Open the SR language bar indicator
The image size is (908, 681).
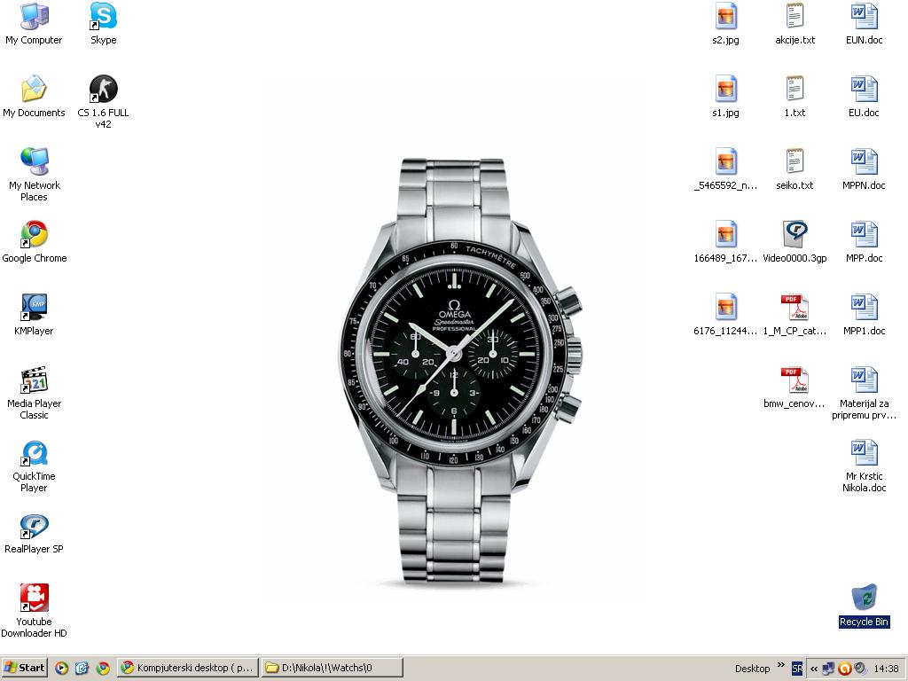pyautogui.click(x=797, y=669)
